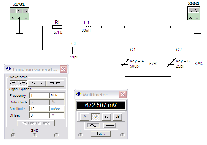
Task: Click the 500pF value of C1
Action: [135, 66]
